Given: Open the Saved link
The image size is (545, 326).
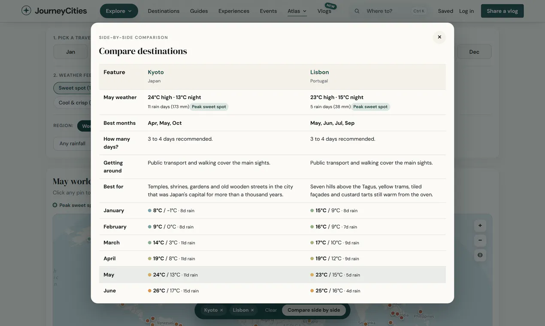Looking at the screenshot, I should pyautogui.click(x=445, y=11).
